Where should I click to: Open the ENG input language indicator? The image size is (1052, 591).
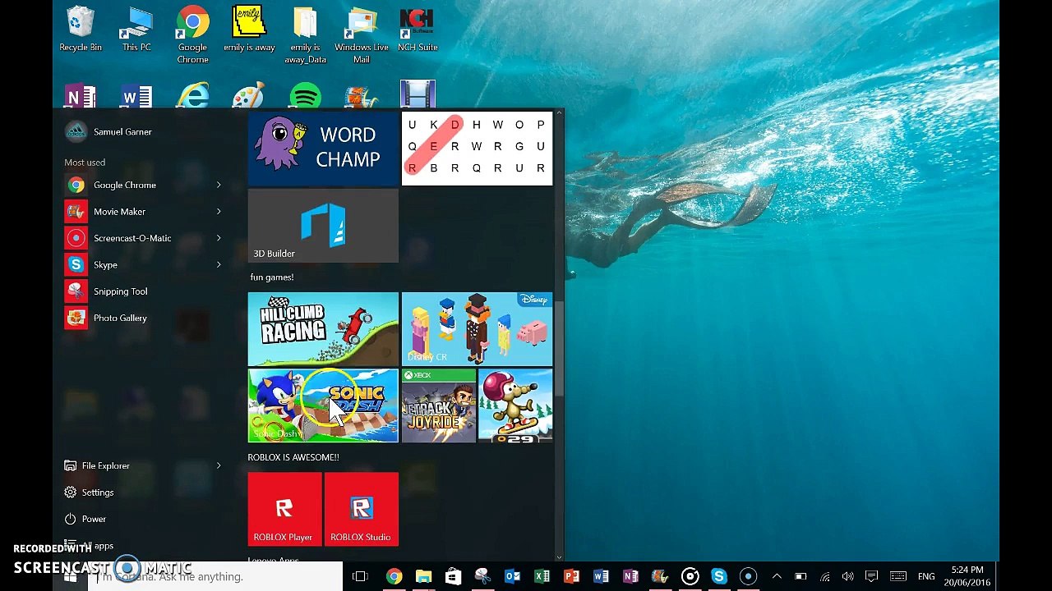[x=926, y=576]
